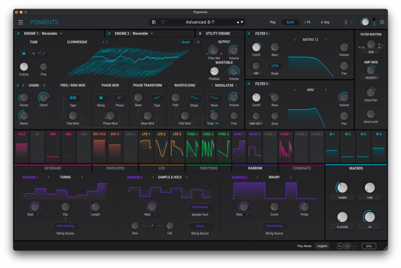Open the Keyboard modulation tab
Screen dimensions: 401x268
(52, 168)
